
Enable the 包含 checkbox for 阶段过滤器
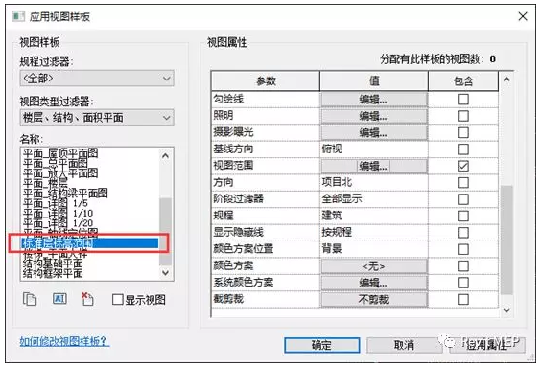pyautogui.click(x=462, y=199)
